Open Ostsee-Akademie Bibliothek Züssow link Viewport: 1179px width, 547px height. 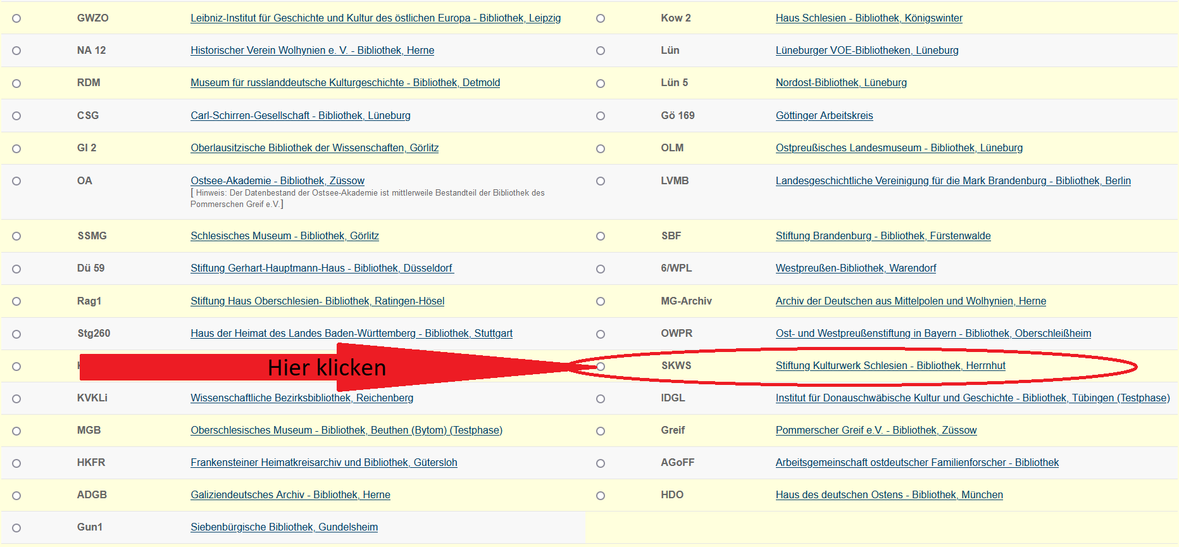click(278, 181)
